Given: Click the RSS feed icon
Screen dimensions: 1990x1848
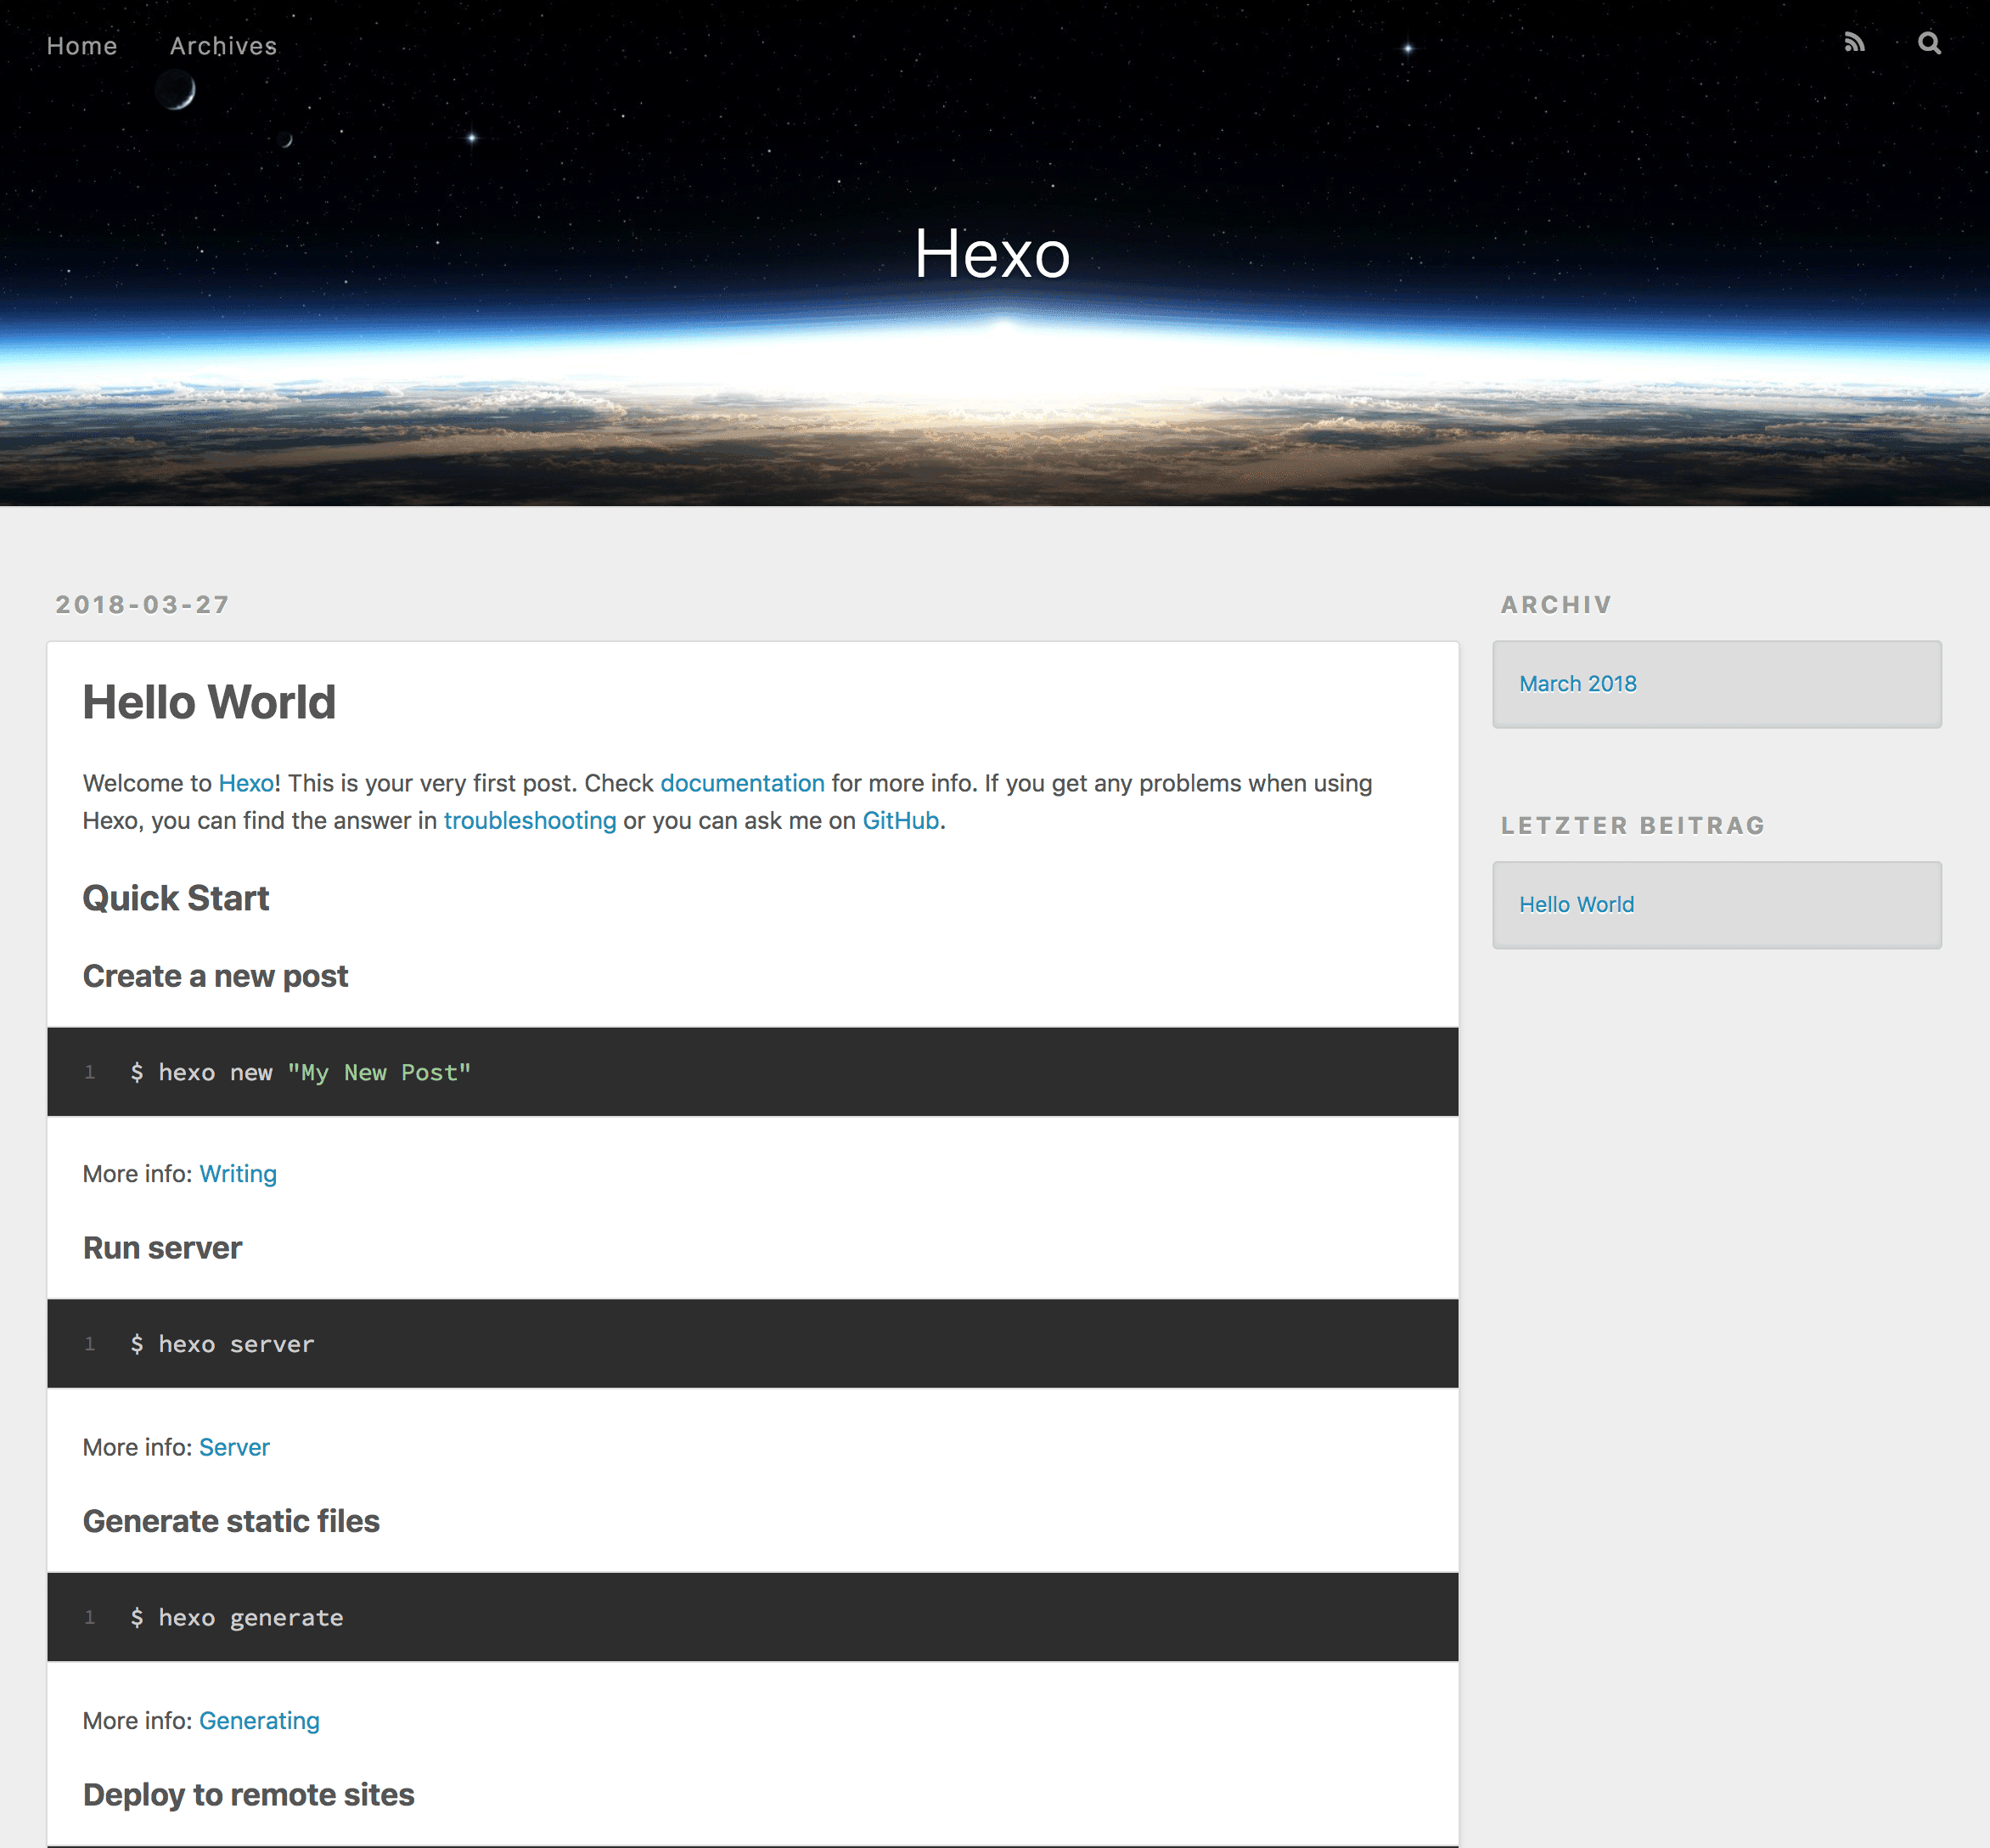Looking at the screenshot, I should click(x=1854, y=43).
